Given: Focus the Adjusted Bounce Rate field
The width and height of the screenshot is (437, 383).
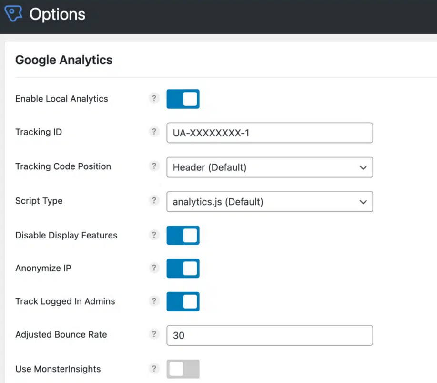Looking at the screenshot, I should (269, 336).
